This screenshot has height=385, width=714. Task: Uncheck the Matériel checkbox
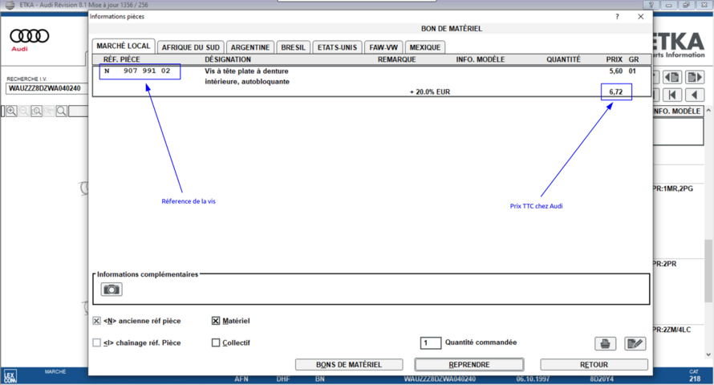216,321
